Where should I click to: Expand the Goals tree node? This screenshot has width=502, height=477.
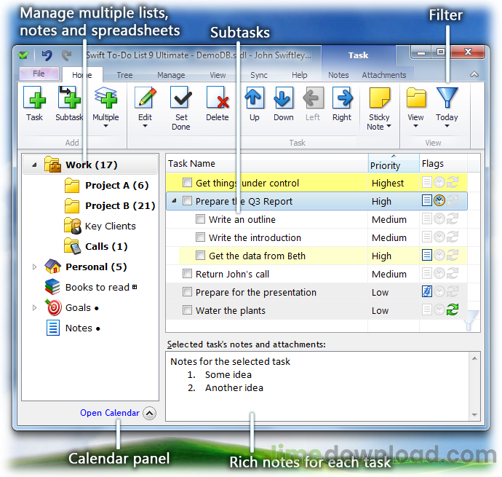click(x=34, y=308)
